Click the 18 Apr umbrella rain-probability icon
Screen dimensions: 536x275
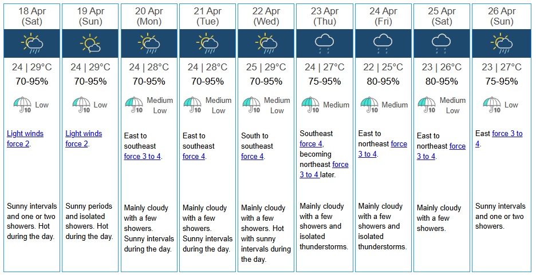pos(22,105)
